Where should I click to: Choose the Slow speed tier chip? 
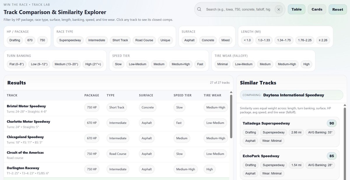tap(118, 64)
